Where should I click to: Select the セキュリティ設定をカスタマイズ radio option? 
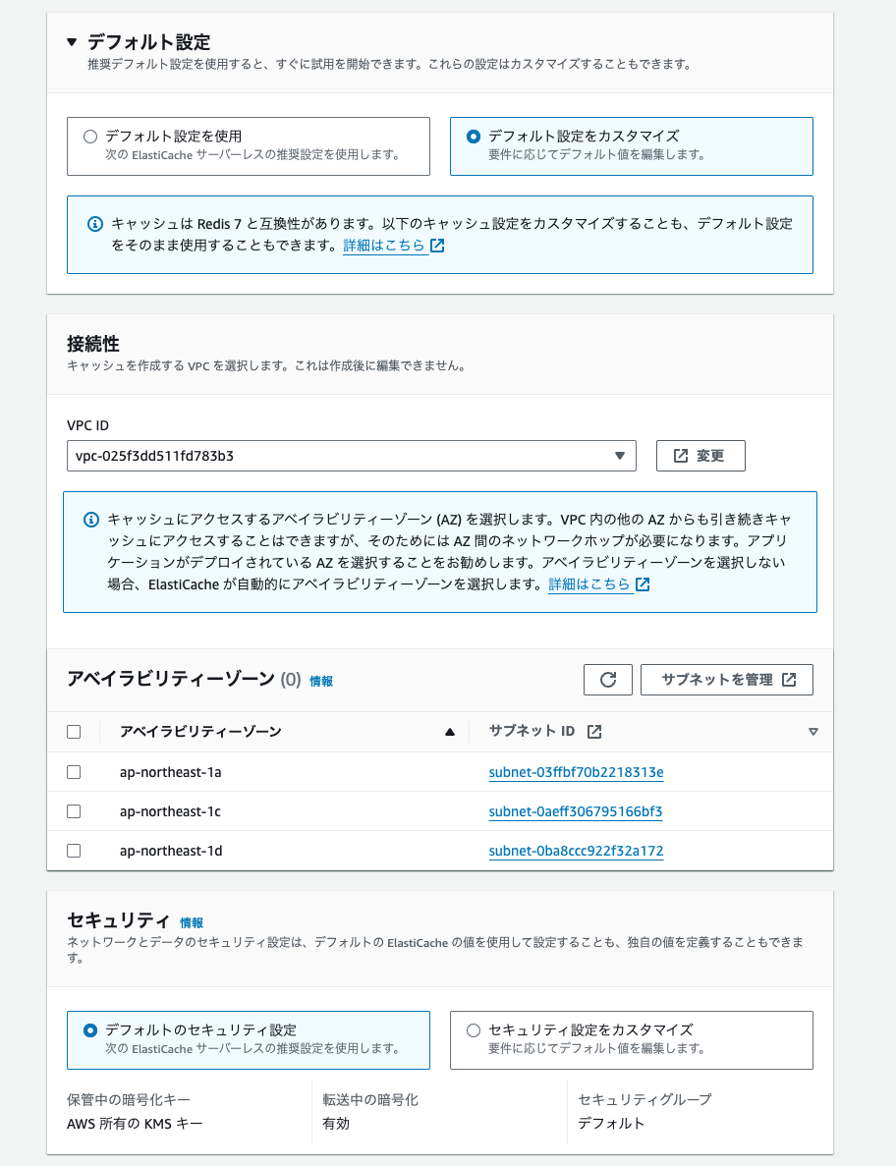(x=474, y=1030)
